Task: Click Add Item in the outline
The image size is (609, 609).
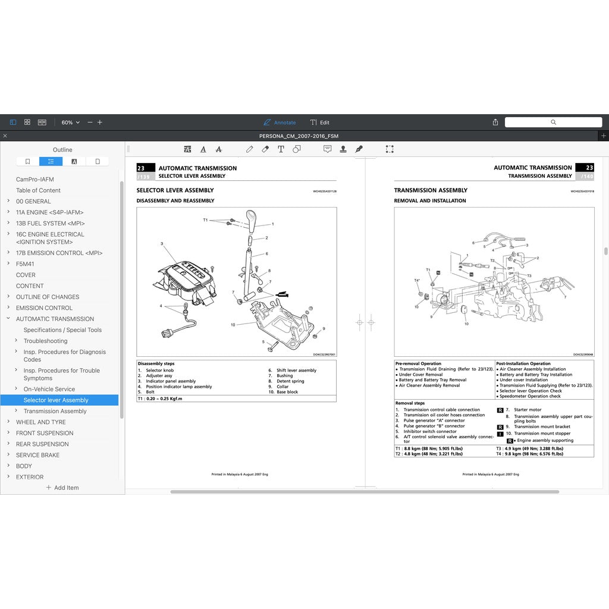Action: [x=62, y=488]
